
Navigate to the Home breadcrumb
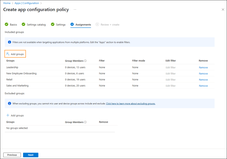pos(7,3)
